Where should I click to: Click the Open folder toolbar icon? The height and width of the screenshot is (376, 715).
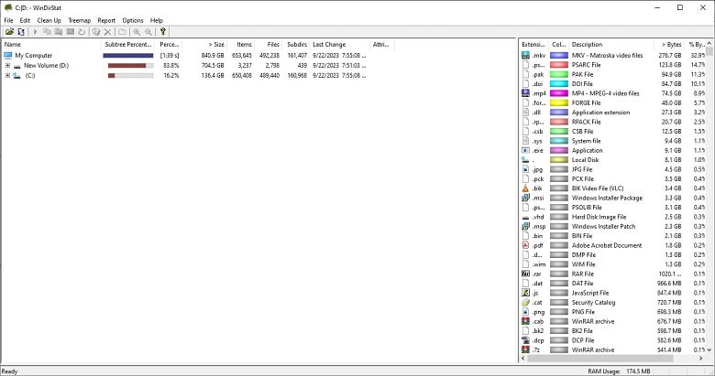[9, 31]
